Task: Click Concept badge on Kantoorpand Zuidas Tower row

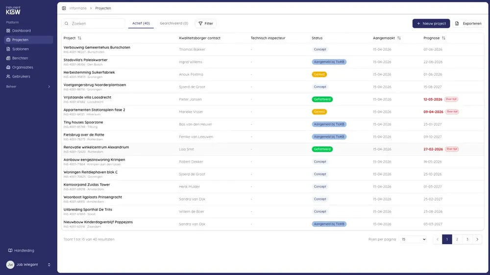Action: pyautogui.click(x=319, y=187)
